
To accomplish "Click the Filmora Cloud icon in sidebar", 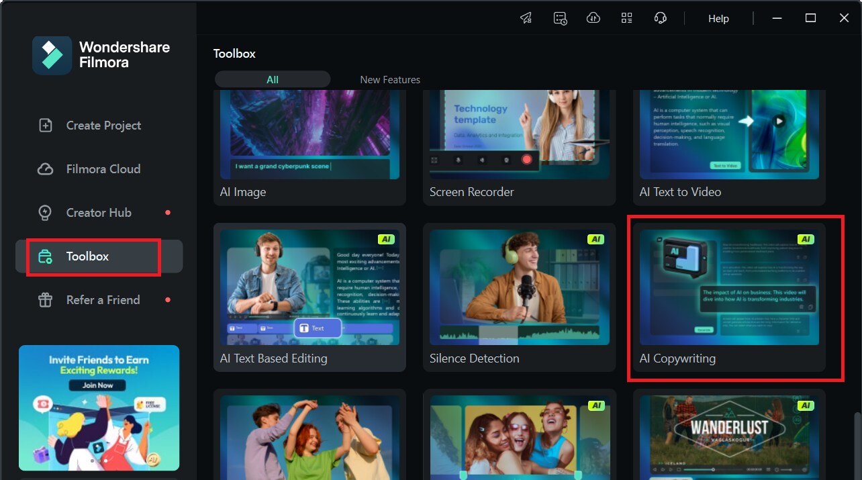I will [45, 169].
